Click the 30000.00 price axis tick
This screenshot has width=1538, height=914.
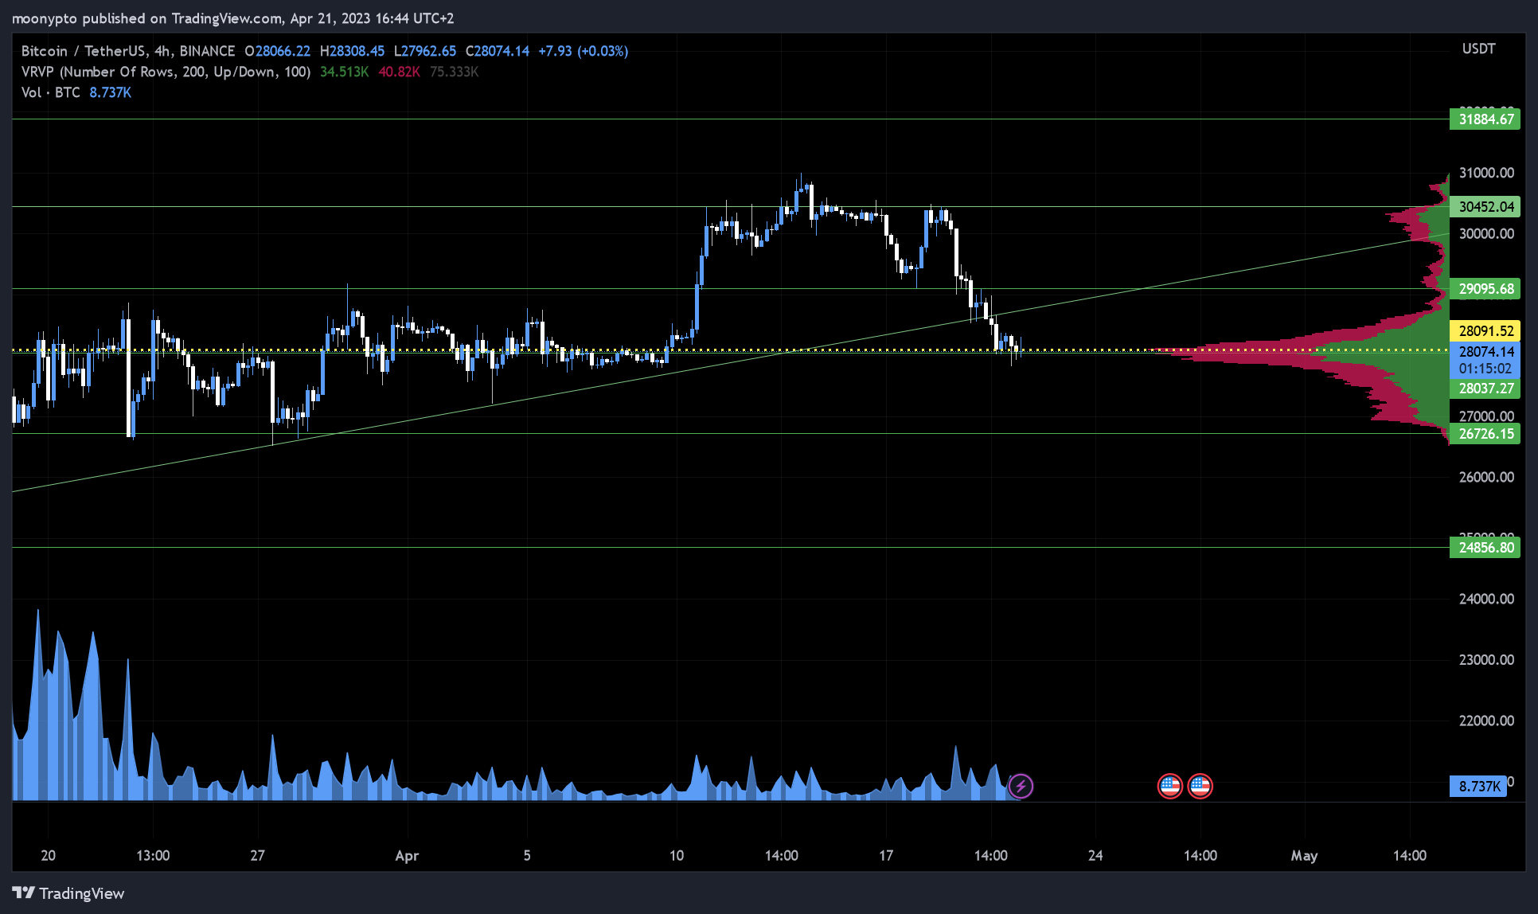pyautogui.click(x=1486, y=233)
